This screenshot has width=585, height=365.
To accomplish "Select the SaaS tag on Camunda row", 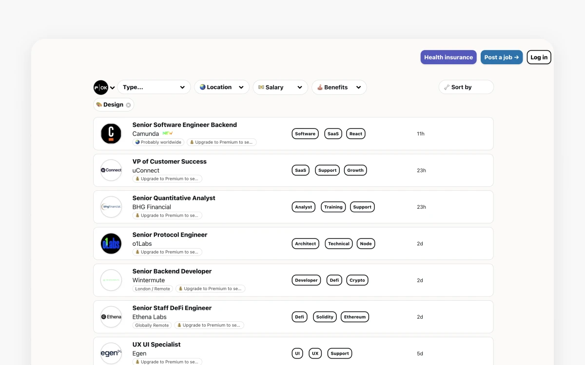I will click(333, 134).
